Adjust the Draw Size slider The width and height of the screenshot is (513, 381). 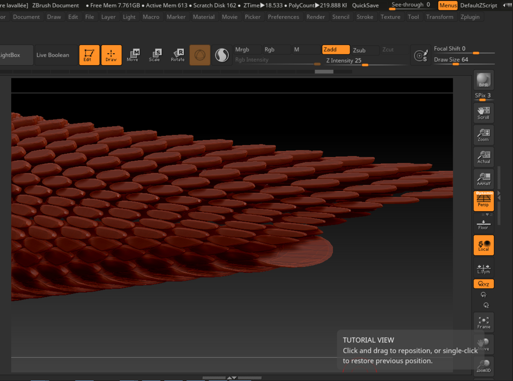point(464,60)
